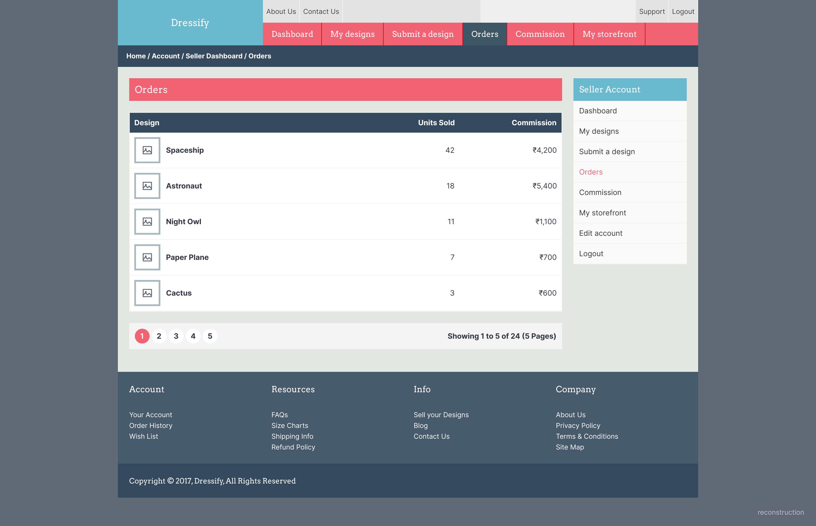The image size is (816, 526).
Task: Click the Astronaut design thumbnail image
Action: click(147, 186)
